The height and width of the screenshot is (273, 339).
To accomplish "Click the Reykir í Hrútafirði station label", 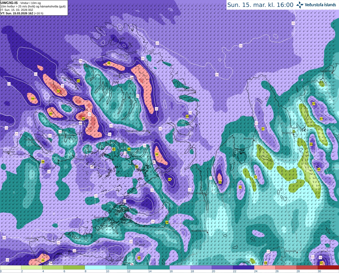I will [197, 193].
